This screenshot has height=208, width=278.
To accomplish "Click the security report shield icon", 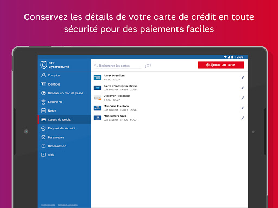I will tap(43, 128).
